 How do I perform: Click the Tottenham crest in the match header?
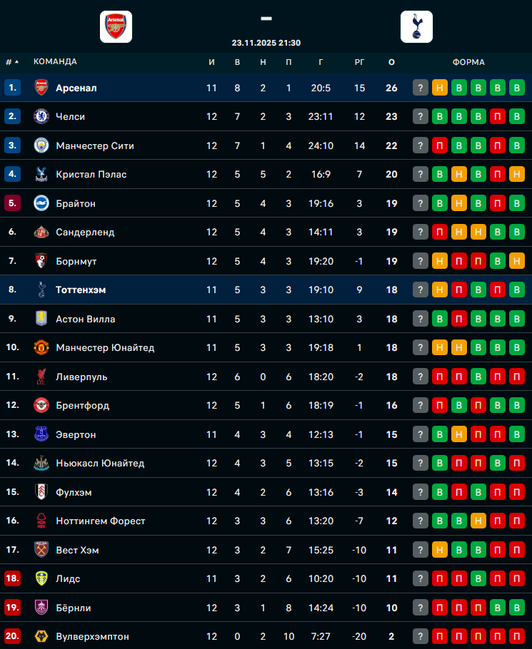[x=416, y=26]
